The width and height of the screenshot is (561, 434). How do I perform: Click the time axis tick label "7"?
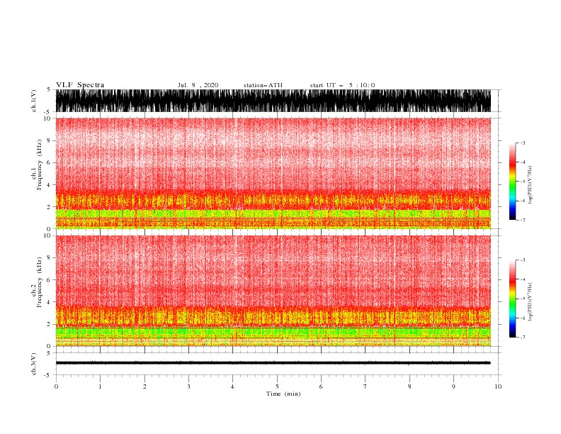(x=365, y=386)
